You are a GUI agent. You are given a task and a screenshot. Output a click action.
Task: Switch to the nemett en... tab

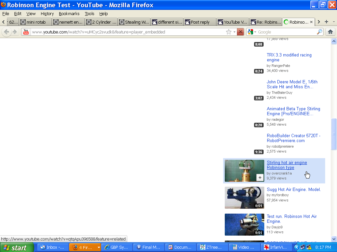click(x=68, y=22)
